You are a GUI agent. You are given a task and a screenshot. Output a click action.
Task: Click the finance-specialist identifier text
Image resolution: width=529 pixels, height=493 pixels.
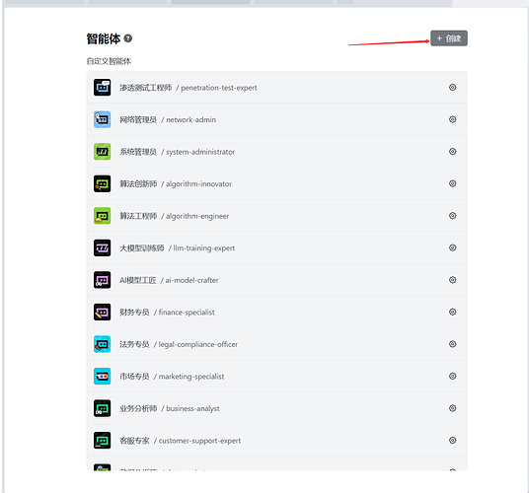(x=187, y=313)
